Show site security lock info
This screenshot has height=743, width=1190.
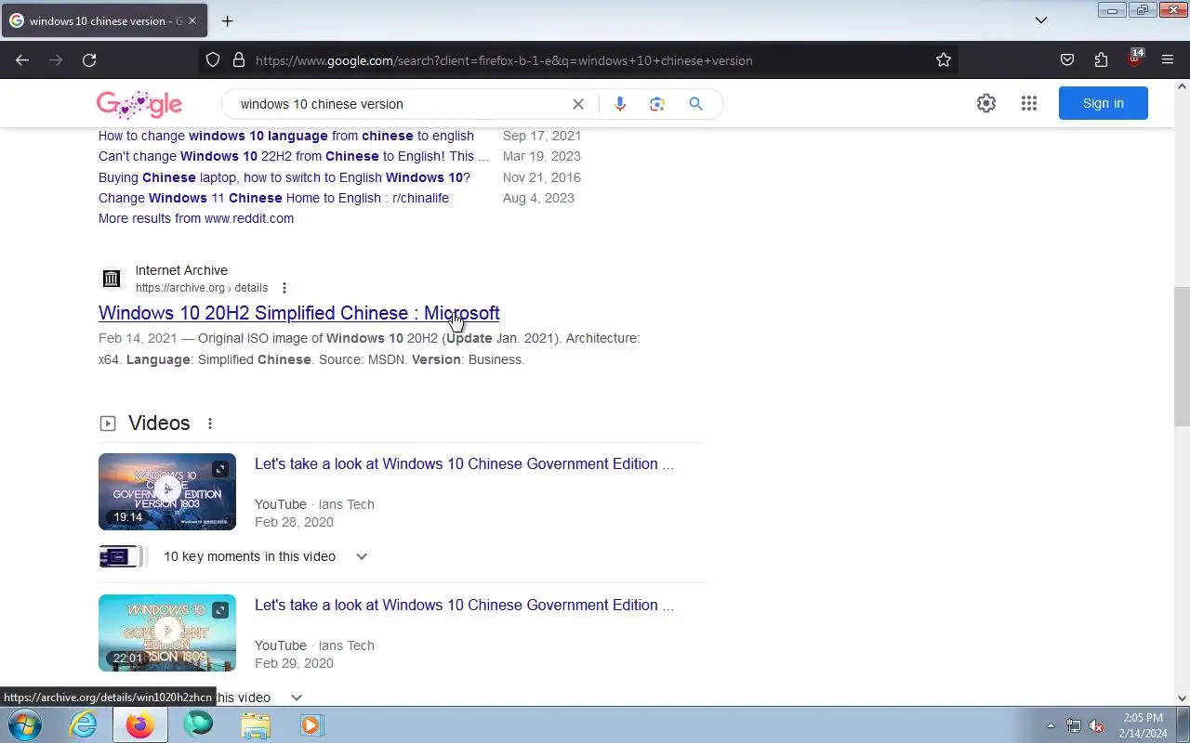(x=238, y=60)
